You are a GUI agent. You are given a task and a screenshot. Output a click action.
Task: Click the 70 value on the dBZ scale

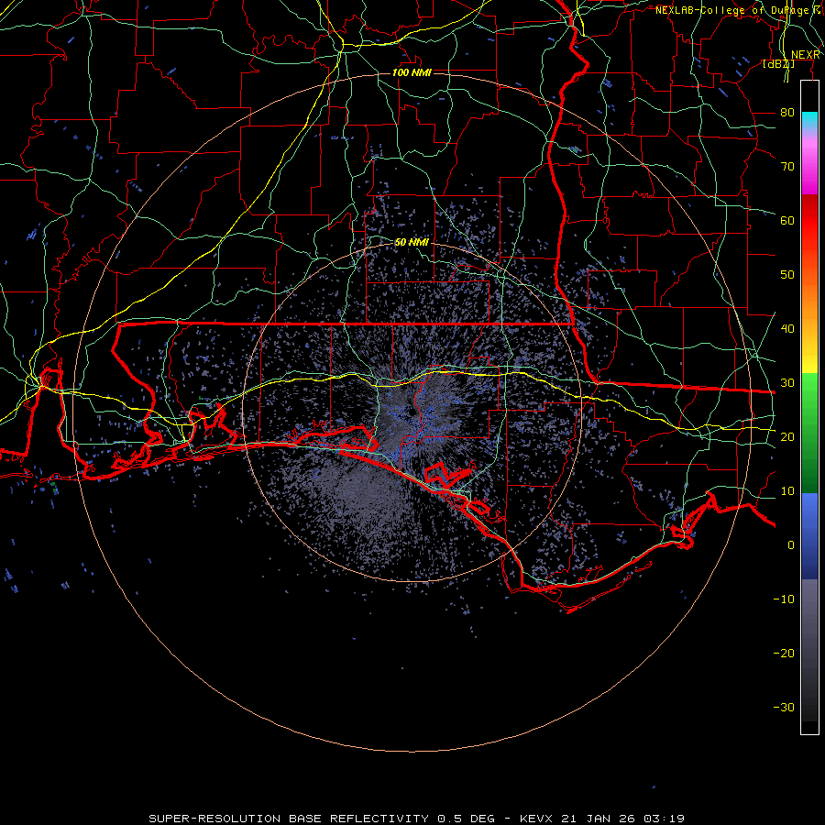[x=787, y=167]
